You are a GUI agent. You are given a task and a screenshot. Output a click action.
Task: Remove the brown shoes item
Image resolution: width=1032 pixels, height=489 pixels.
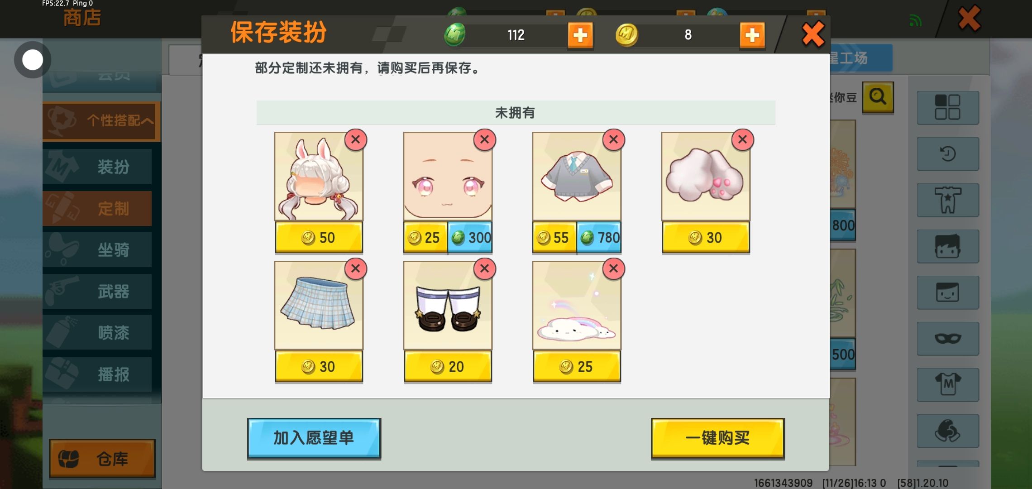click(x=485, y=268)
